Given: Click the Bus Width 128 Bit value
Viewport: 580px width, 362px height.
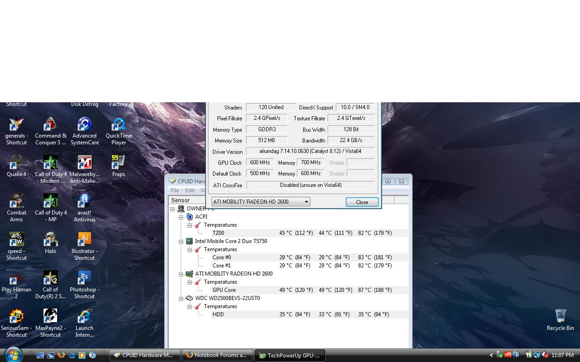Looking at the screenshot, I should pos(351,129).
